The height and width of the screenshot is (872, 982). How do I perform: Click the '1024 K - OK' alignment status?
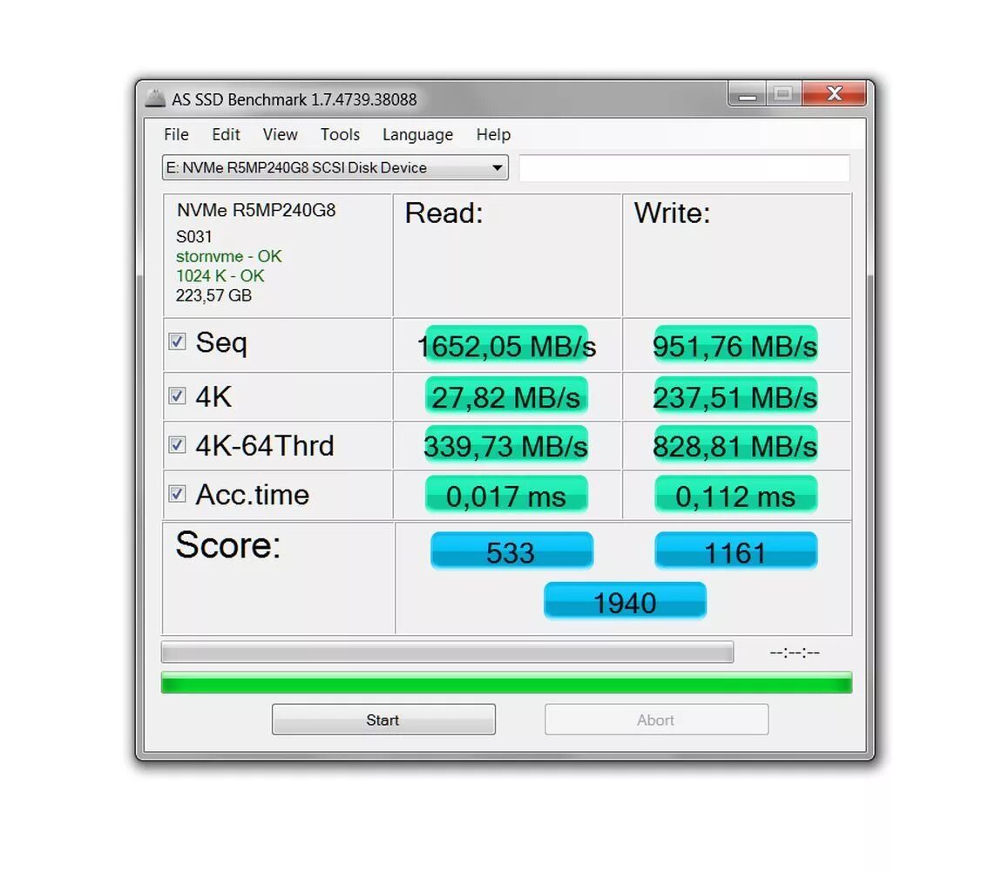(220, 276)
